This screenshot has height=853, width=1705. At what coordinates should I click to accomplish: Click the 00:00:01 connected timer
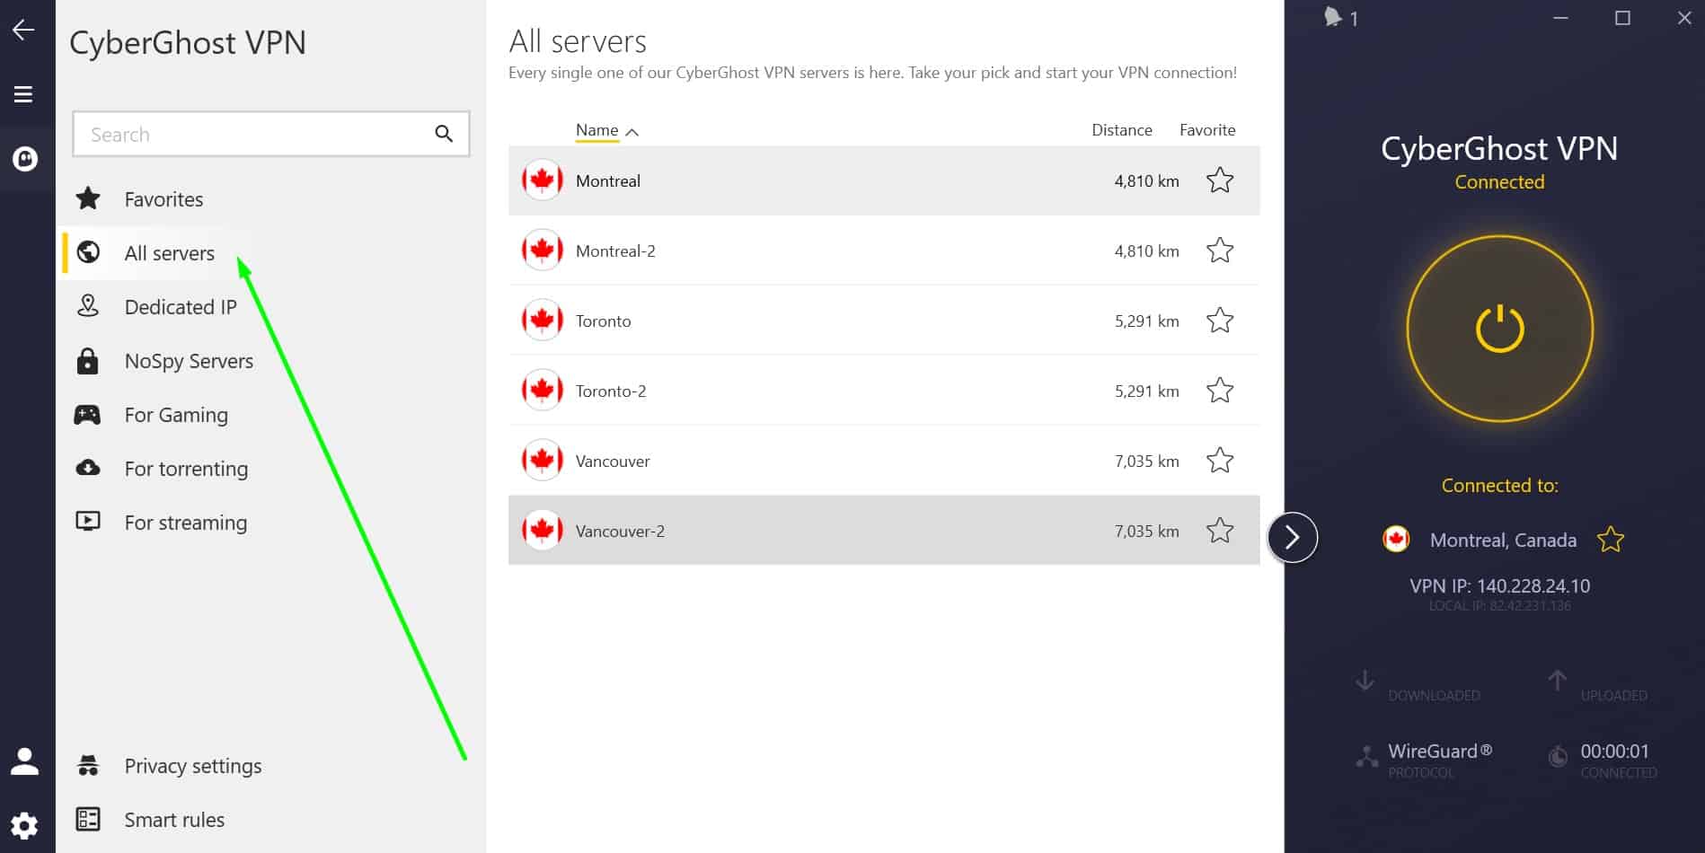pyautogui.click(x=1614, y=752)
